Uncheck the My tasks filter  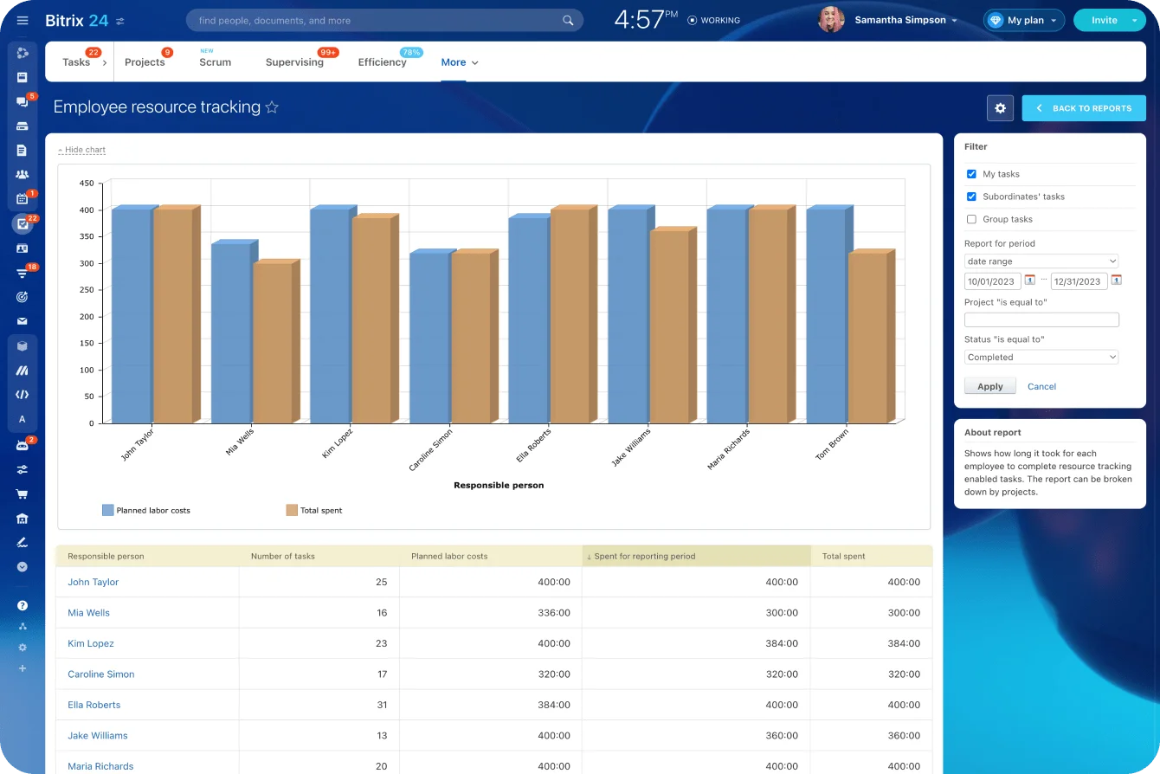971,173
